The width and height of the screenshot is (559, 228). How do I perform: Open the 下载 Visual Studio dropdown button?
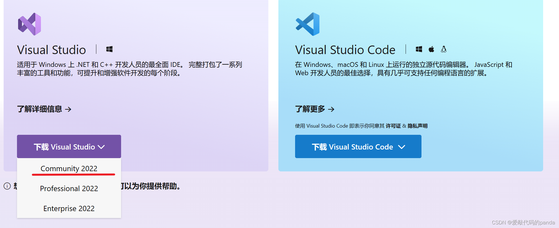pos(69,146)
